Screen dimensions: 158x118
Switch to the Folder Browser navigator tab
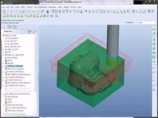pyautogui.click(x=10, y=27)
